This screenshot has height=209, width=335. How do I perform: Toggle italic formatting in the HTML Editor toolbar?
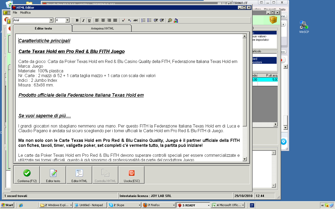point(83,20)
